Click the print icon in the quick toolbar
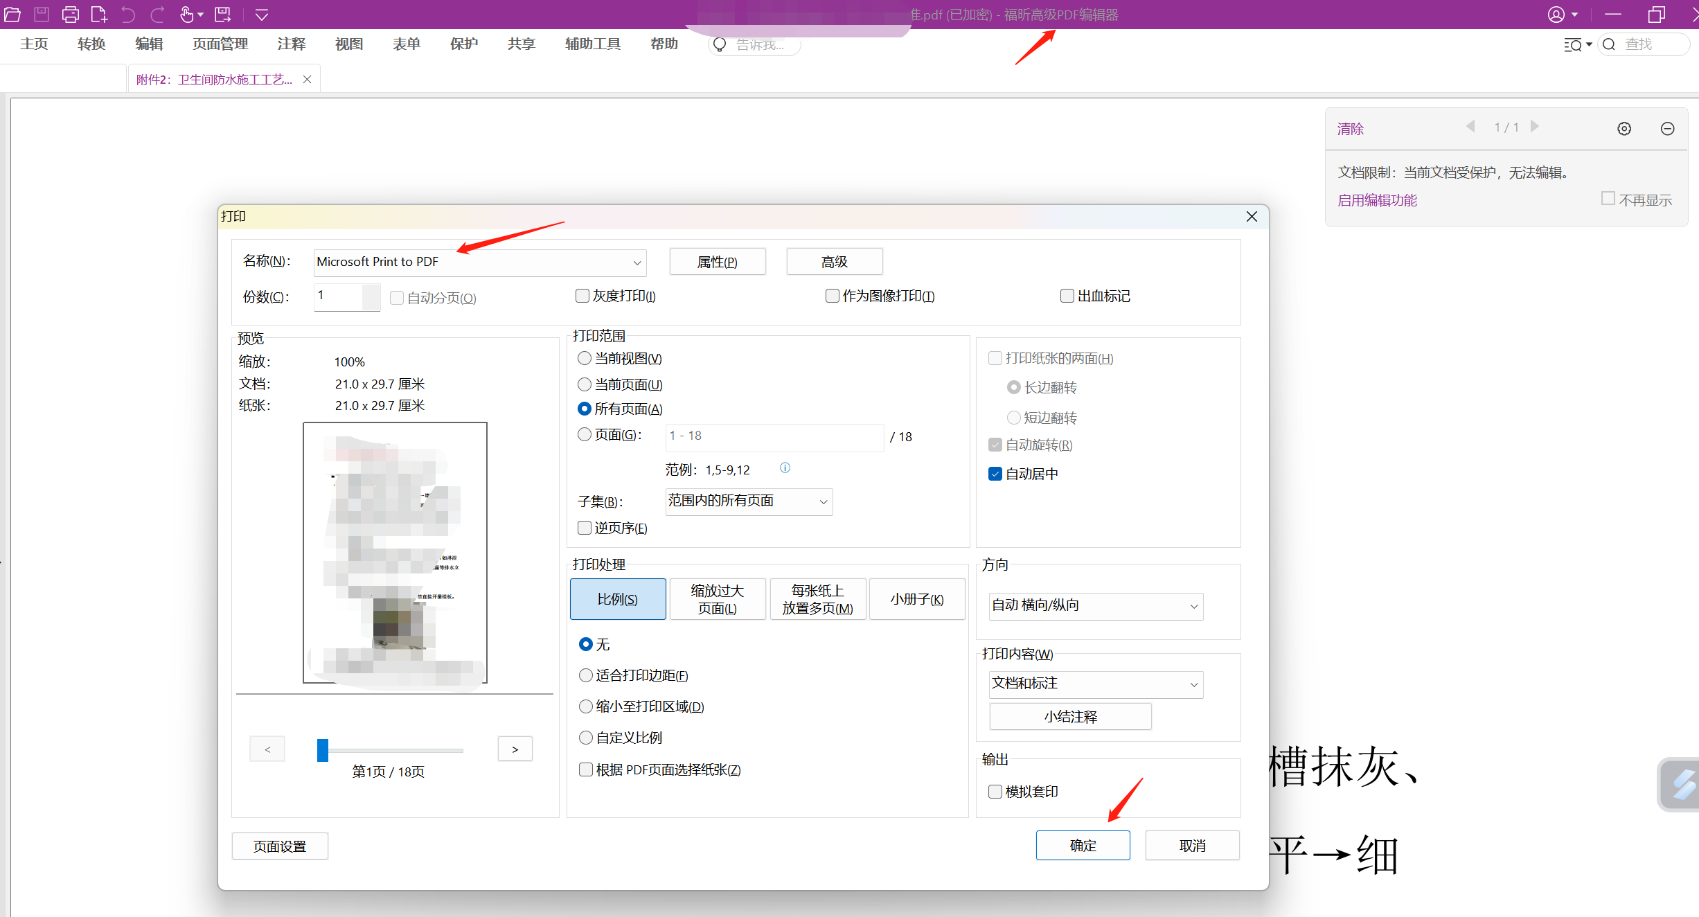 70,14
